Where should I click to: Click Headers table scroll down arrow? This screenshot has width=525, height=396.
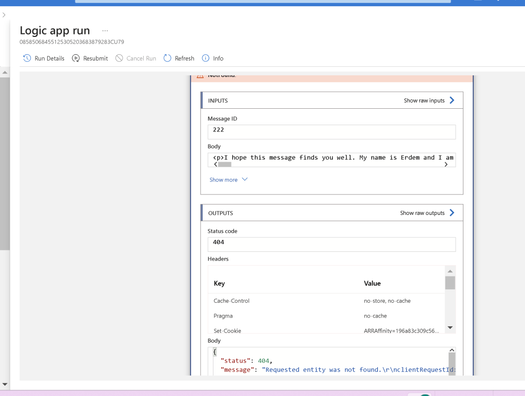pos(450,328)
